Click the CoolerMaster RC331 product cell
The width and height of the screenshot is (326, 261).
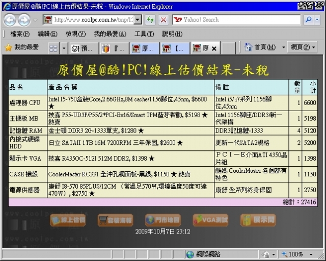[130, 174]
